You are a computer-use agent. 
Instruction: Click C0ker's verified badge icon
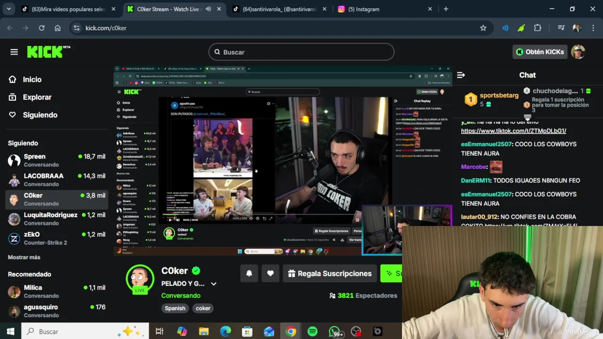[196, 271]
